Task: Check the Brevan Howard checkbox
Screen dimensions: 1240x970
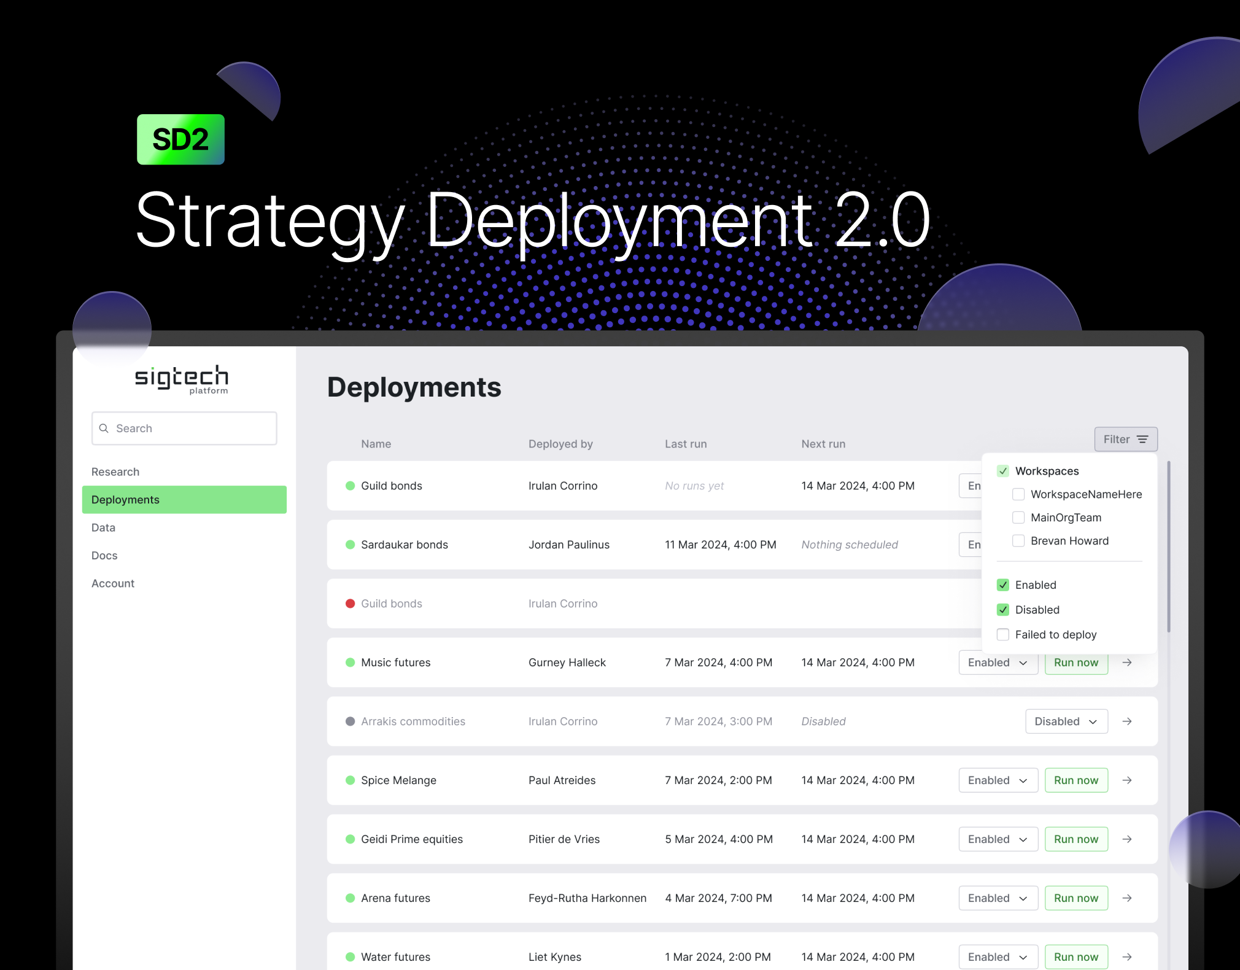Action: pyautogui.click(x=1018, y=541)
